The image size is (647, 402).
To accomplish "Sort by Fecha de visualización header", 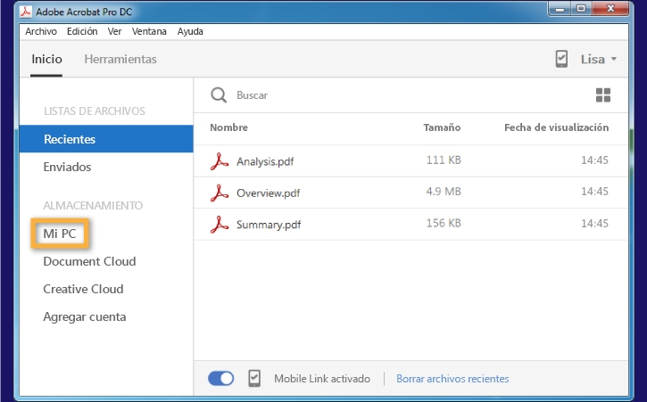I will [x=556, y=127].
